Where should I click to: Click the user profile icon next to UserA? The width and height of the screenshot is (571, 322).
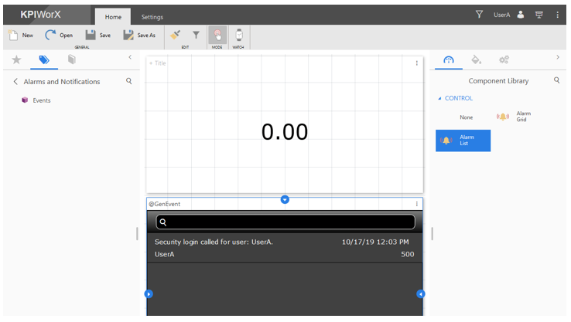[x=521, y=14]
